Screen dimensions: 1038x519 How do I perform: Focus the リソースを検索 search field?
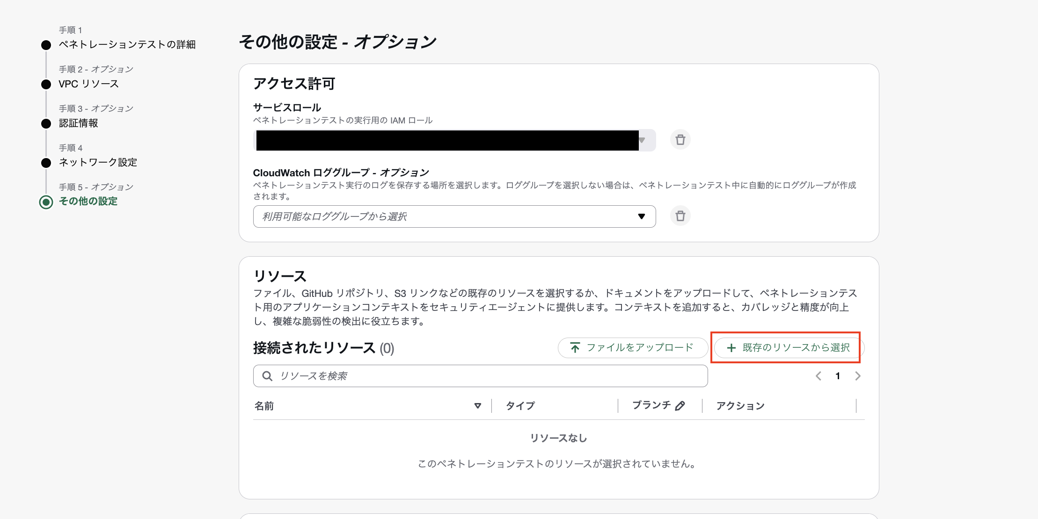[480, 376]
